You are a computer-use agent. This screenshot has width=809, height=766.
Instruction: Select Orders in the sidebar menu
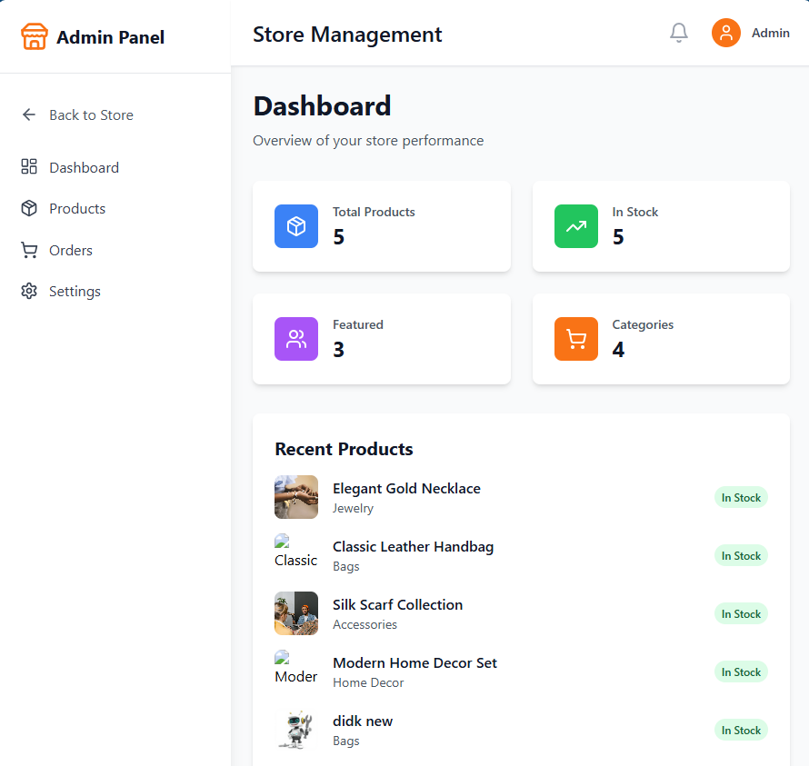click(70, 250)
